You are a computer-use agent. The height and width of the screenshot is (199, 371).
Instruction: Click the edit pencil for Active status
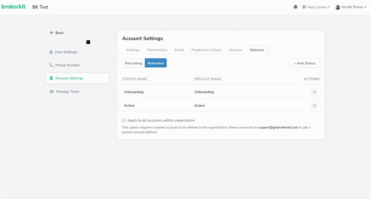click(x=314, y=105)
